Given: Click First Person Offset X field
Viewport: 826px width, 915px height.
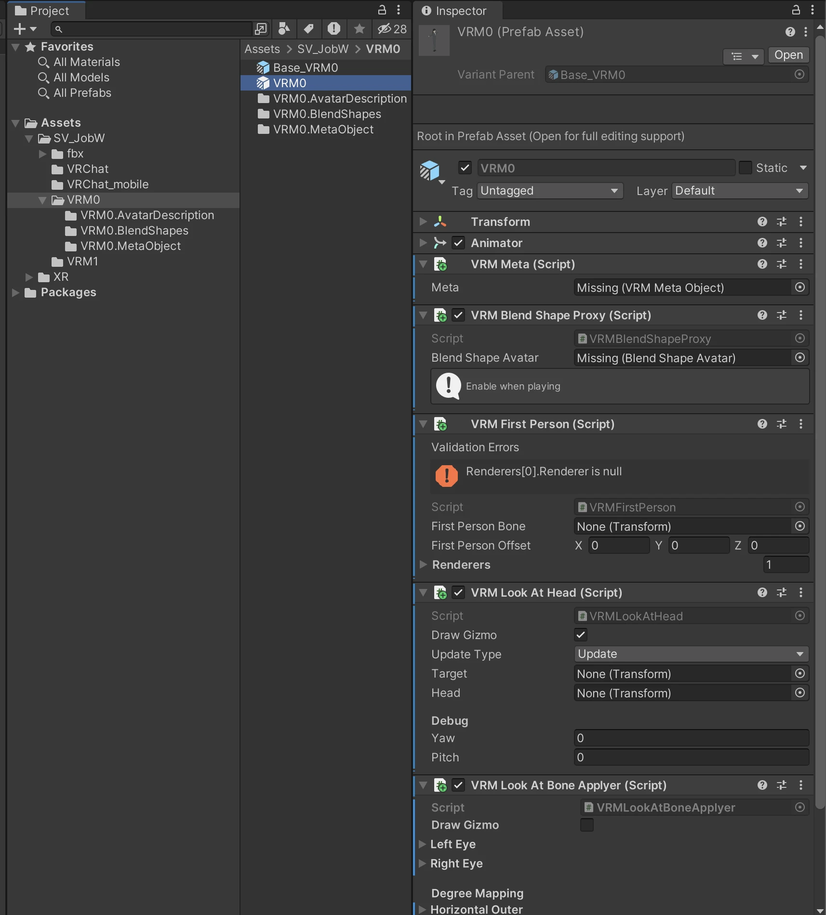Looking at the screenshot, I should [x=619, y=545].
